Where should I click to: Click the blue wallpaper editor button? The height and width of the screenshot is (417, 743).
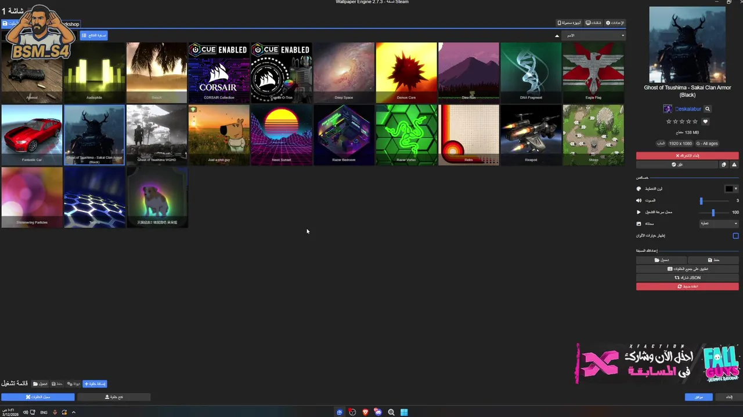coord(38,397)
